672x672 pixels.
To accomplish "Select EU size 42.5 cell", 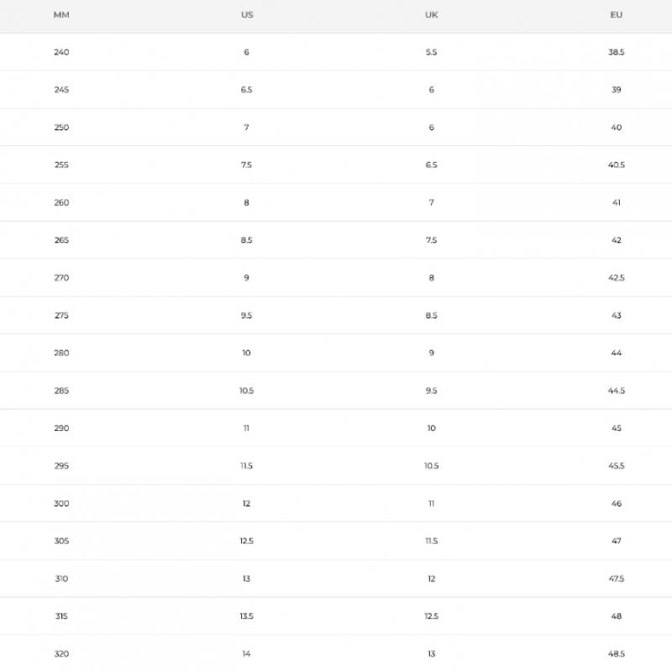I will 616,278.
